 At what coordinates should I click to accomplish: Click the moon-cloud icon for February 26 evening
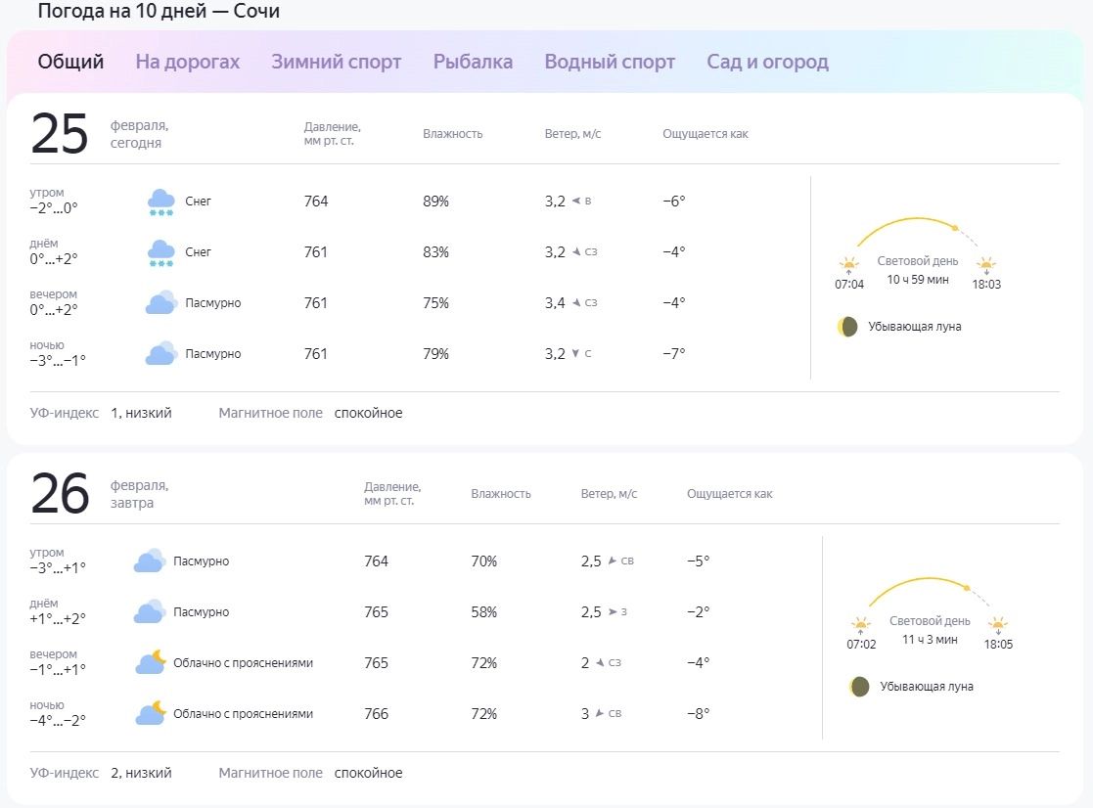coord(150,663)
